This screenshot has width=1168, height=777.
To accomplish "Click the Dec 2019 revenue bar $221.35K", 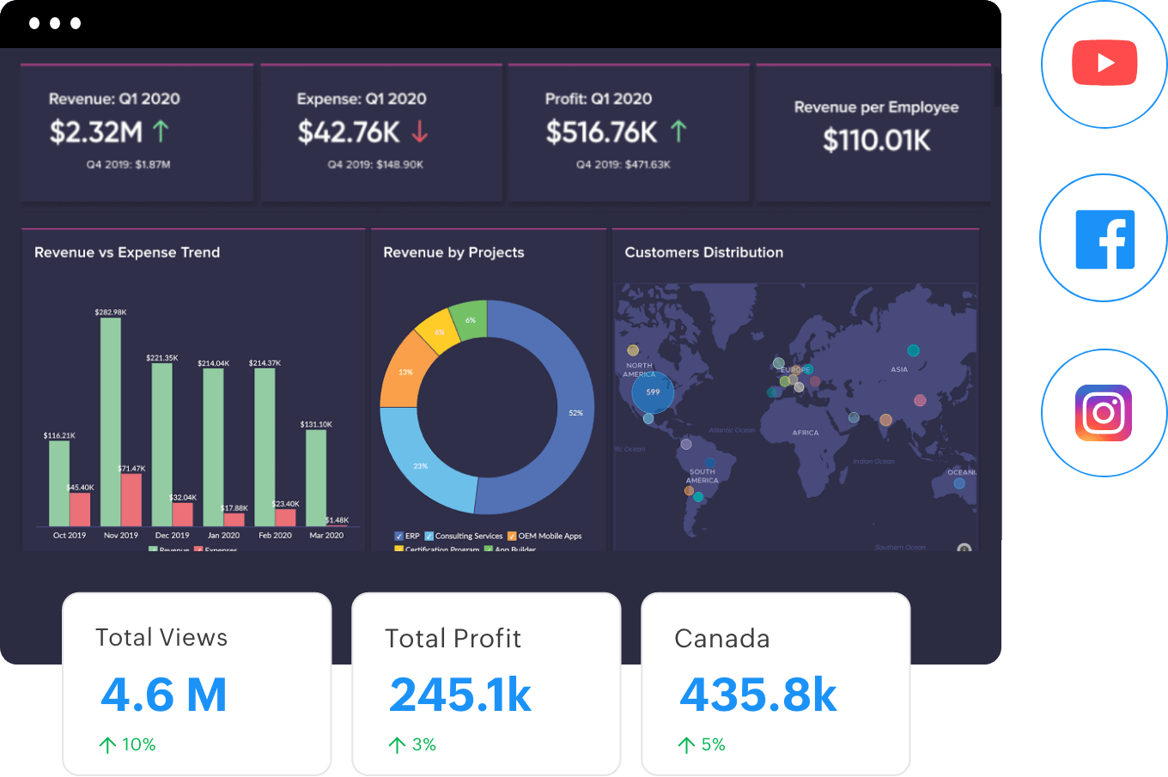I will 162,445.
